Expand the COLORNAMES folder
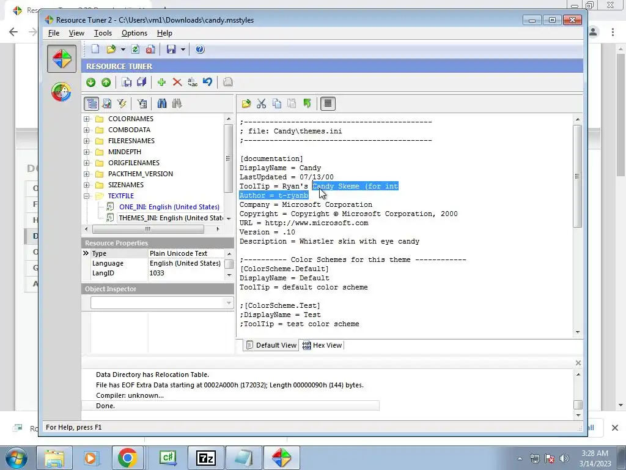Screen dimensions: 626x470 click(87, 119)
